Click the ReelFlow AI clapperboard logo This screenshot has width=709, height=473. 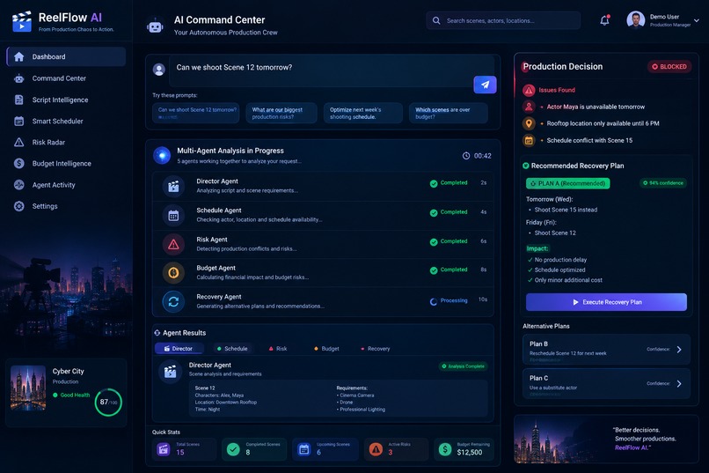[x=22, y=21]
